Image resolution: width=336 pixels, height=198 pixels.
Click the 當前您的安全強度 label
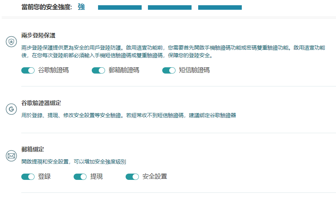(46, 7)
